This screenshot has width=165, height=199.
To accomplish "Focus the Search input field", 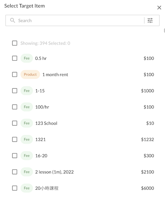I will (x=81, y=20).
